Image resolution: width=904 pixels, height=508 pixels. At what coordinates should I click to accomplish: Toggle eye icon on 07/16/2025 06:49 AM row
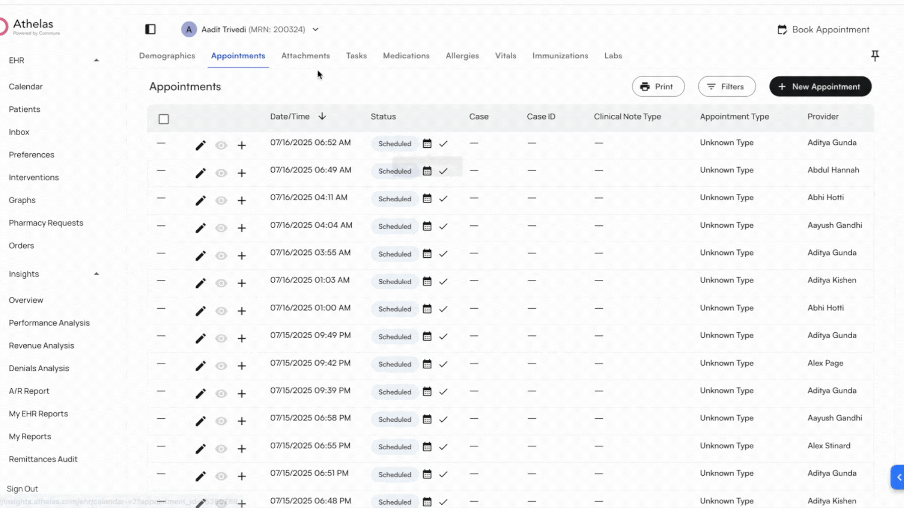221,173
